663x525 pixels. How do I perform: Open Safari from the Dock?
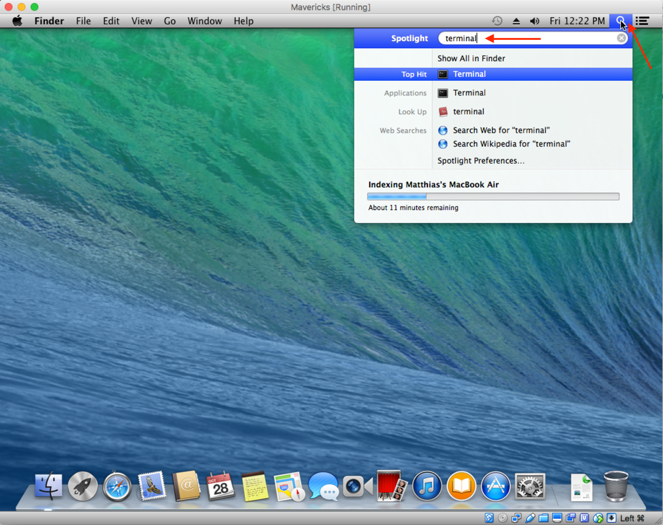click(x=117, y=487)
